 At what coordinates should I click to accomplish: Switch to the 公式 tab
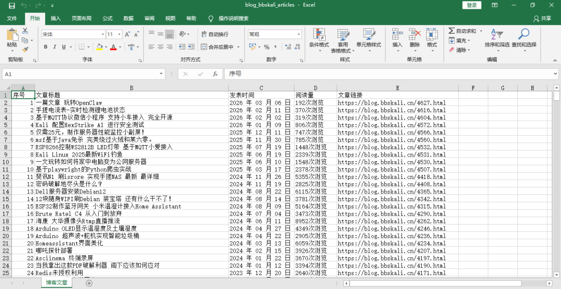point(108,18)
